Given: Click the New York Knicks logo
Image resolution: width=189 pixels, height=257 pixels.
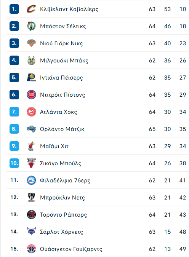Looking at the screenshot, I should point(31,43).
